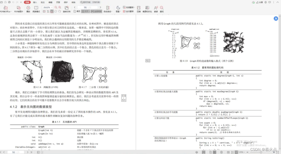Open feedback message icon
Viewport: 281px width, 154px height.
click(x=270, y=2)
